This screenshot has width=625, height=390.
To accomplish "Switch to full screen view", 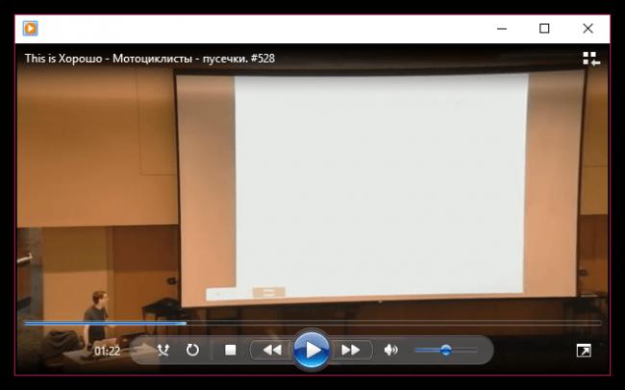I will click(583, 352).
